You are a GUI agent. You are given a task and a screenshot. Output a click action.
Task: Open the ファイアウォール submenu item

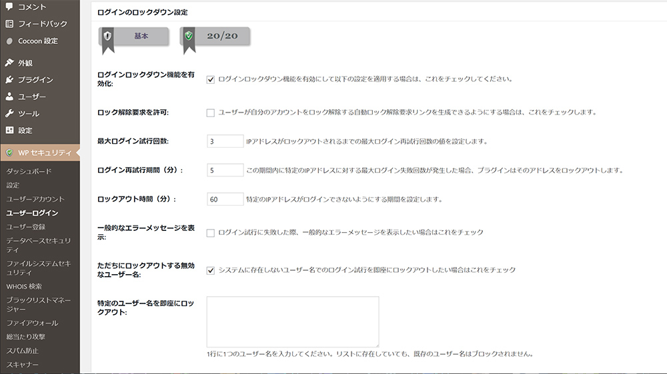coord(32,323)
